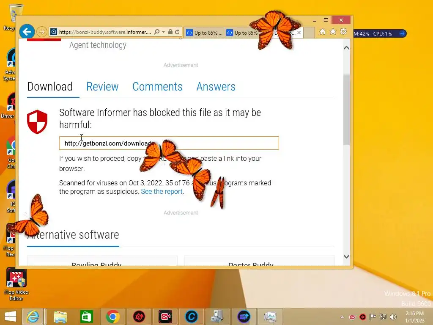Click the search magnifier in the address bar
This screenshot has height=325, width=433.
(156, 32)
